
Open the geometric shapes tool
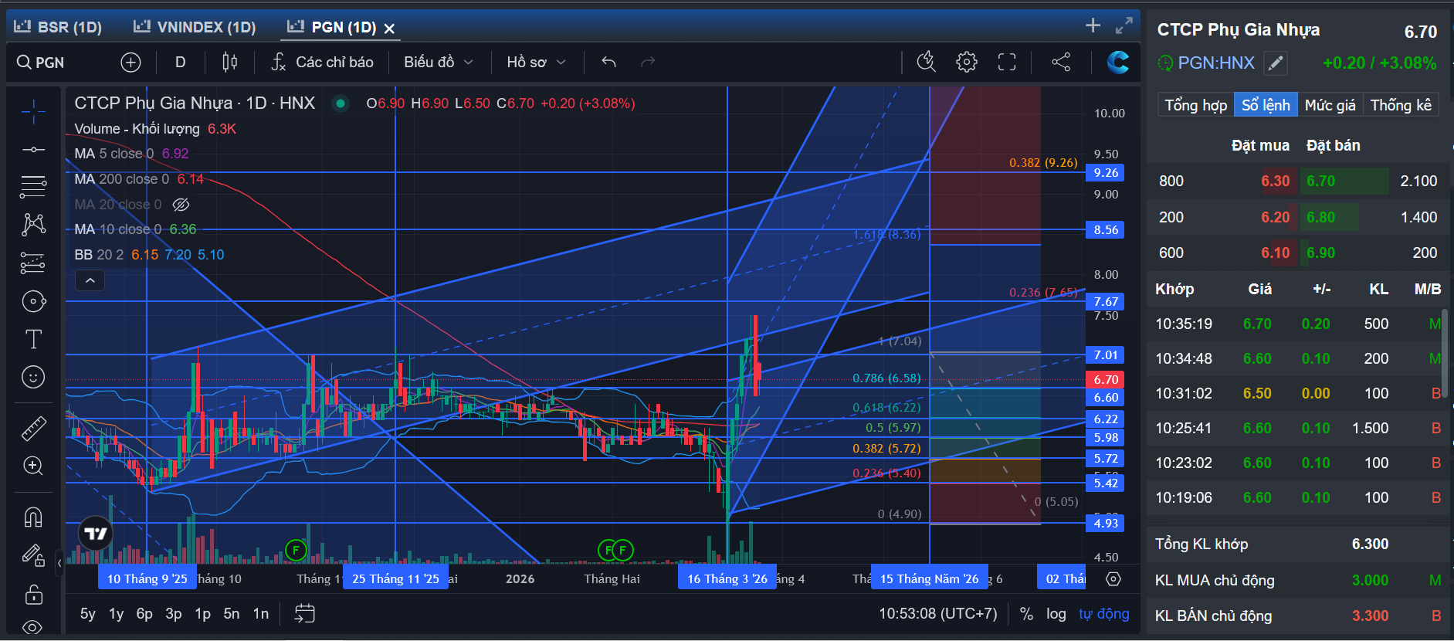tap(33, 301)
